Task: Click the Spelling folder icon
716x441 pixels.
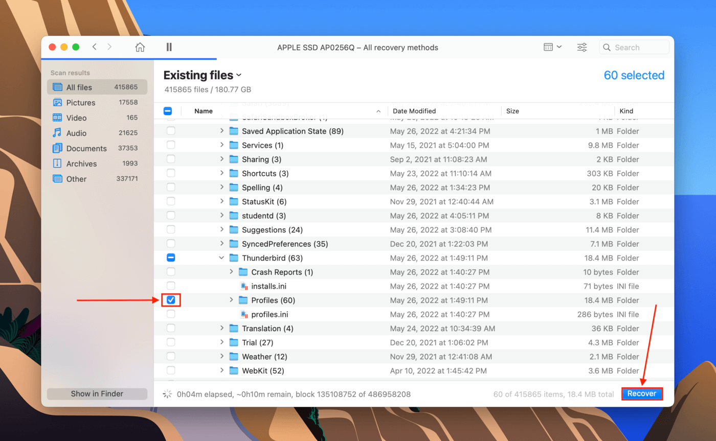Action: tap(234, 188)
